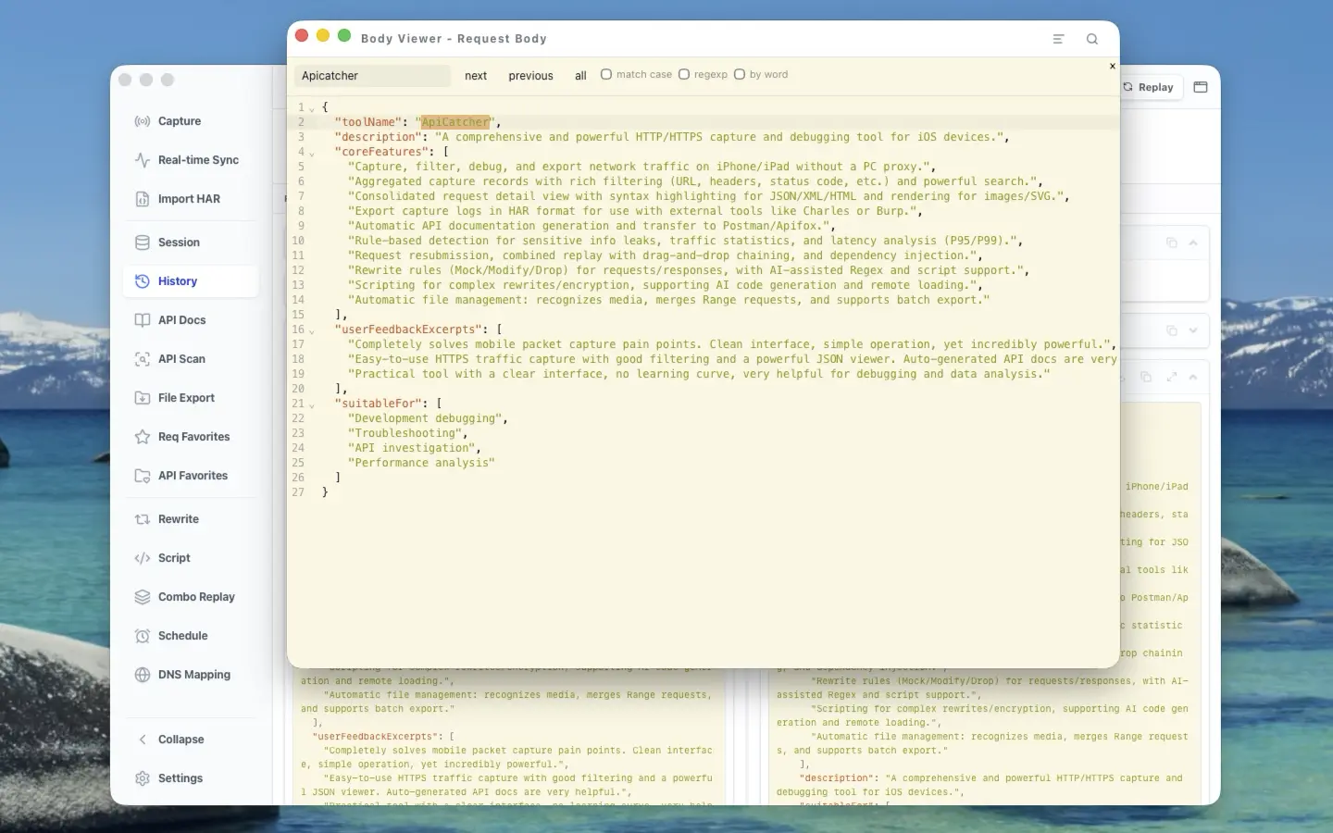Open the Settings label in the sidebar
This screenshot has width=1333, height=833.
[x=181, y=778]
